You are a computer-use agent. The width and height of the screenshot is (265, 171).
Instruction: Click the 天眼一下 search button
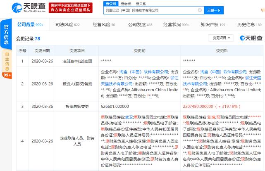pyautogui.click(x=214, y=10)
